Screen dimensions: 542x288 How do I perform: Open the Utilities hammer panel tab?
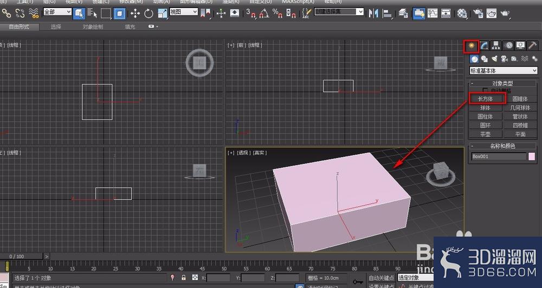532,46
